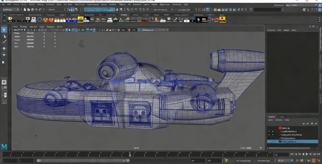Viewport: 322px width, 164px height.
Task: Open the workspace dropdown at top right
Action: pyautogui.click(x=301, y=5)
